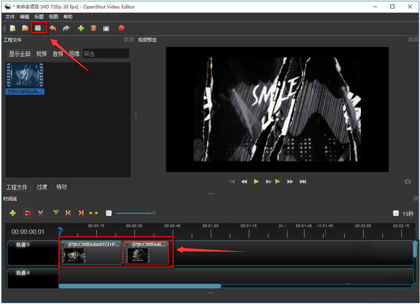Open the green Add Marker arrow

[x=56, y=213]
